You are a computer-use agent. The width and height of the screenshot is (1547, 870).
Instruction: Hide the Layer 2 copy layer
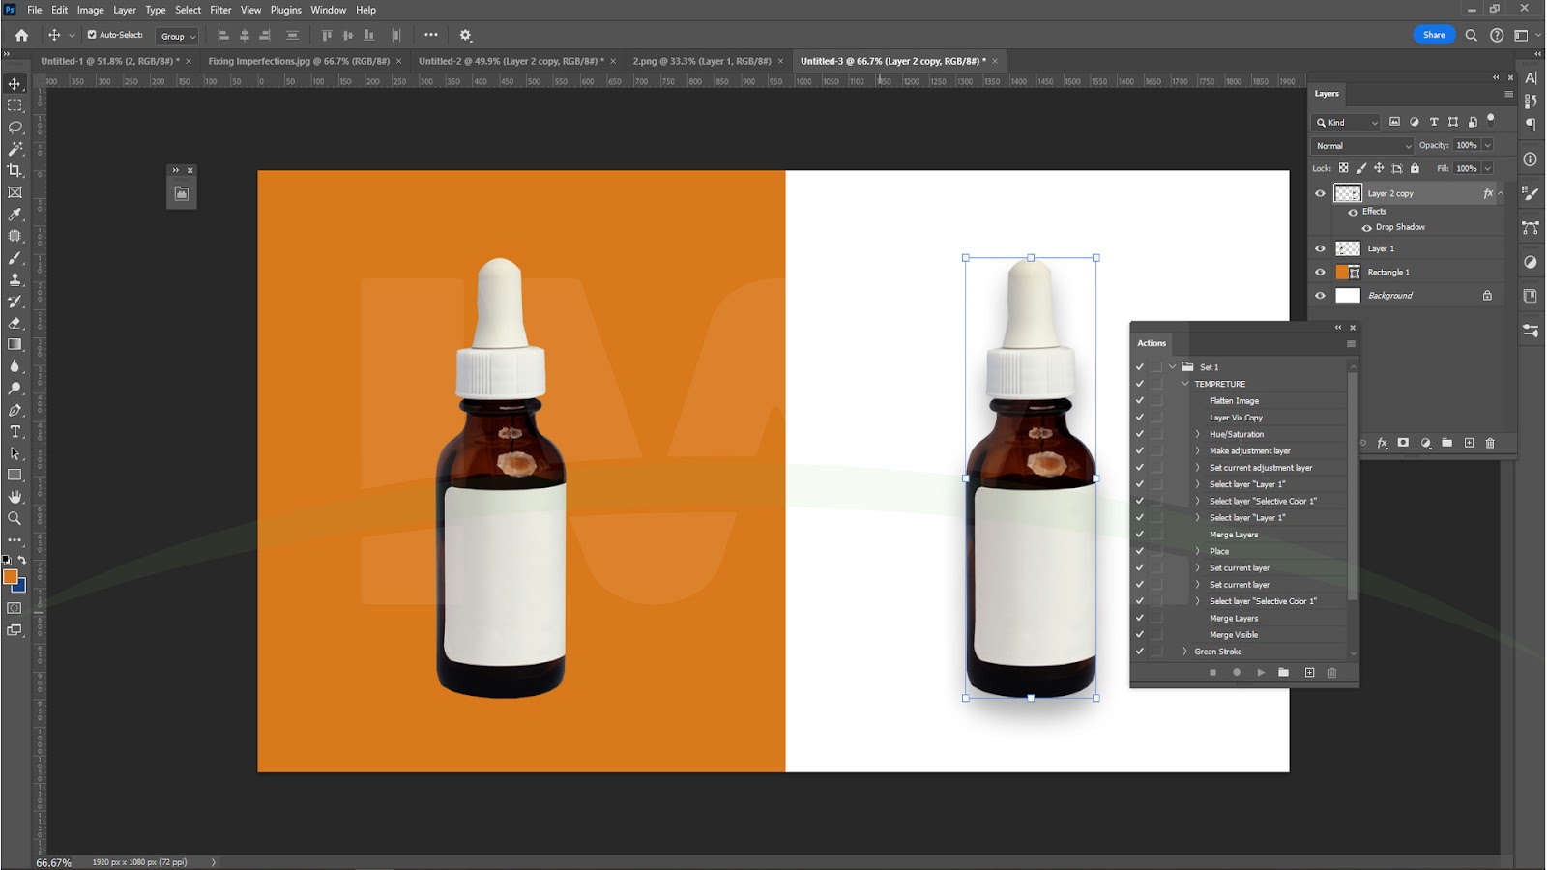coord(1320,193)
